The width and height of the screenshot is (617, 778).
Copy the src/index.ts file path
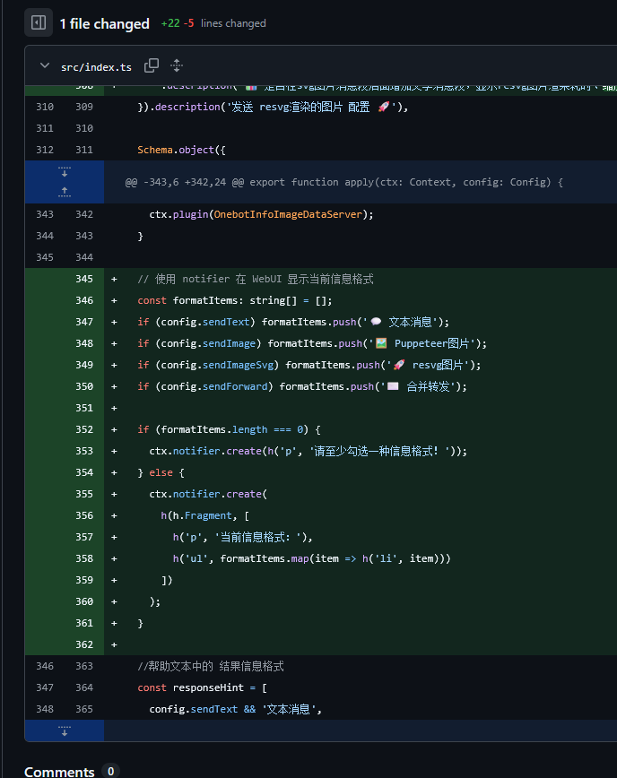[152, 65]
